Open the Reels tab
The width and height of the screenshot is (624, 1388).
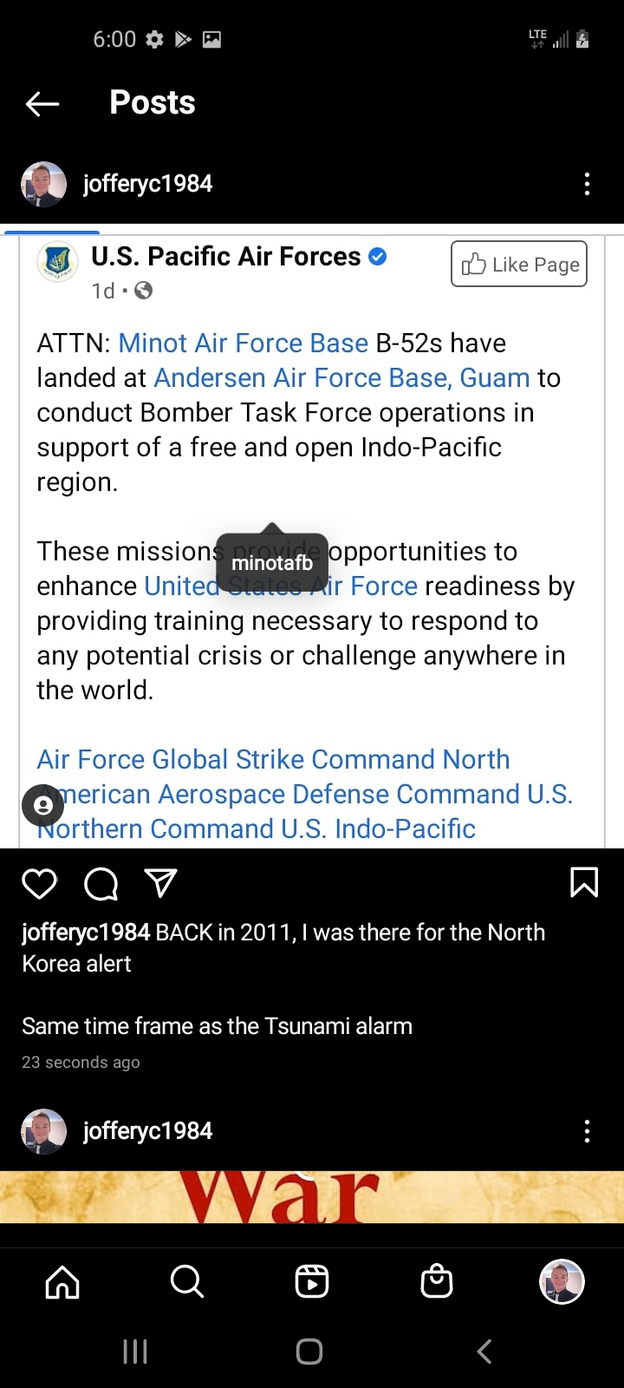pos(312,1281)
